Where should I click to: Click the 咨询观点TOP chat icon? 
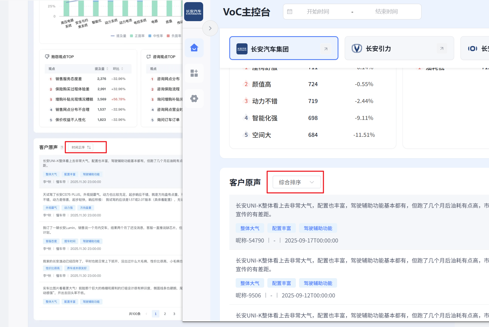(149, 57)
